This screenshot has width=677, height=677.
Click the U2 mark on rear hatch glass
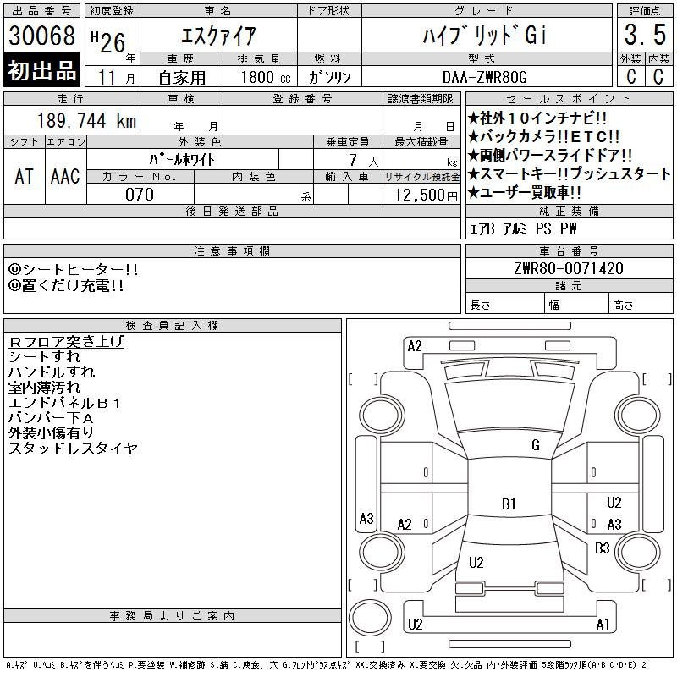tap(476, 562)
